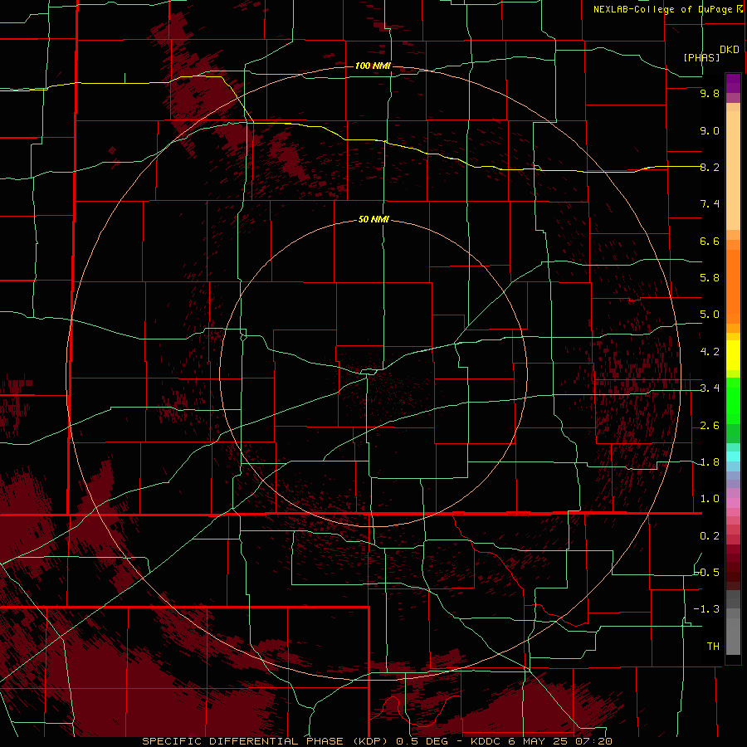Screen dimensions: 747x747
Task: Click the 5.0 scale value
Action: tap(710, 315)
